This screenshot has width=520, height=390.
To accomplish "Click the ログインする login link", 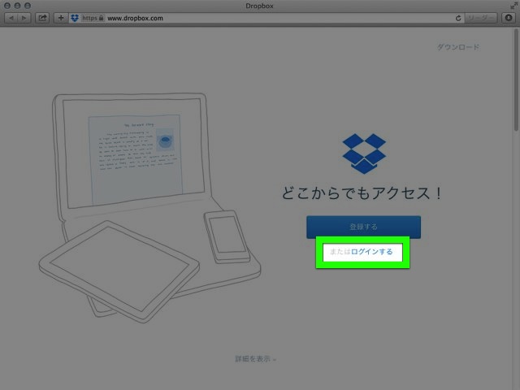I will tap(371, 252).
